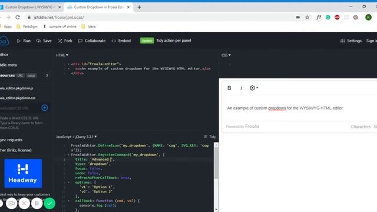Open JSFiddle Settings
377x212 pixels.
coord(351,41)
